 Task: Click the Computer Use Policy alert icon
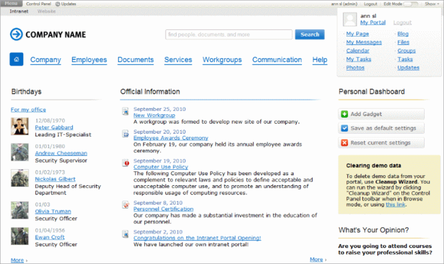[126, 163]
